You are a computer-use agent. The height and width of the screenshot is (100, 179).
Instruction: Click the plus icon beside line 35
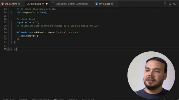point(9,49)
